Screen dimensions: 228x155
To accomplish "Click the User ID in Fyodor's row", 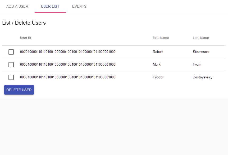I will [x=68, y=77].
